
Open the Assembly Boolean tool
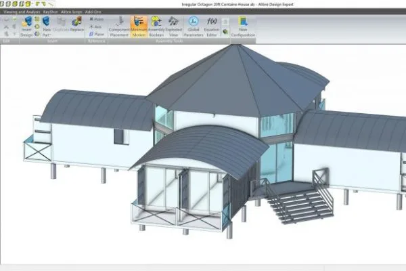[x=156, y=26]
